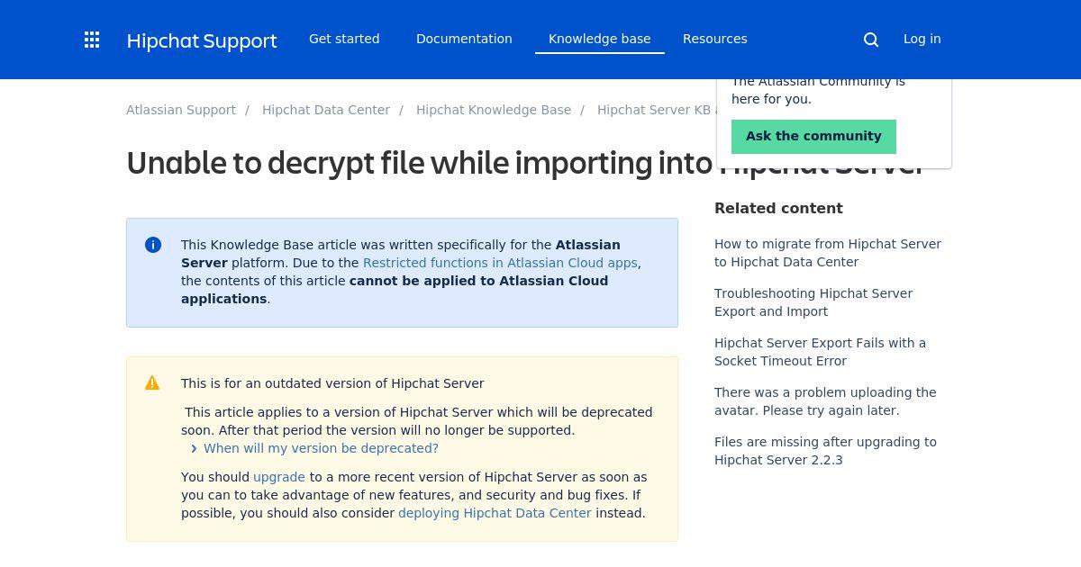Open 'How to migrate from Hipchat Server' article
The width and height of the screenshot is (1081, 567).
click(x=828, y=253)
